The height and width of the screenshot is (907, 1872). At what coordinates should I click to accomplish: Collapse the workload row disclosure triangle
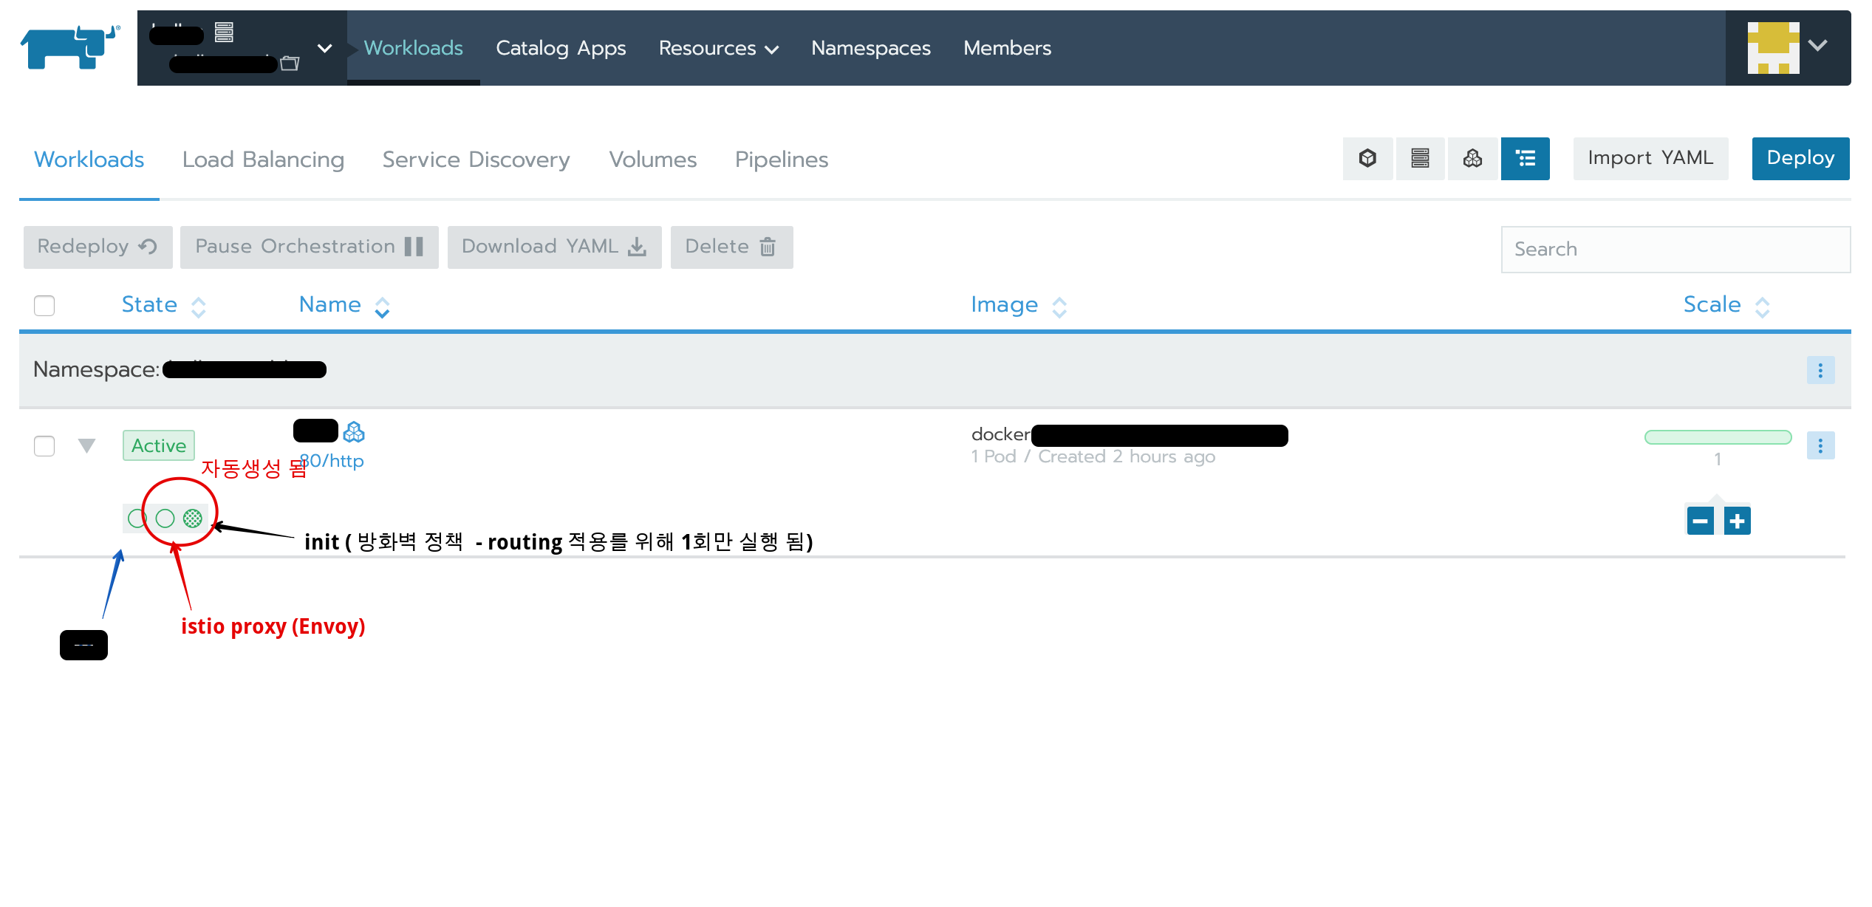pyautogui.click(x=86, y=445)
